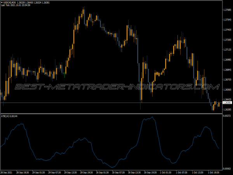Click the 29 Sep 01:30 time label
Screen dimensions: 233x175
(38, 173)
